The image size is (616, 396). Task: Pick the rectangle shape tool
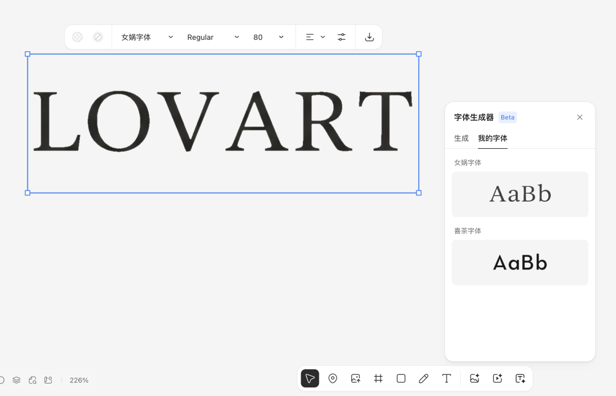401,378
